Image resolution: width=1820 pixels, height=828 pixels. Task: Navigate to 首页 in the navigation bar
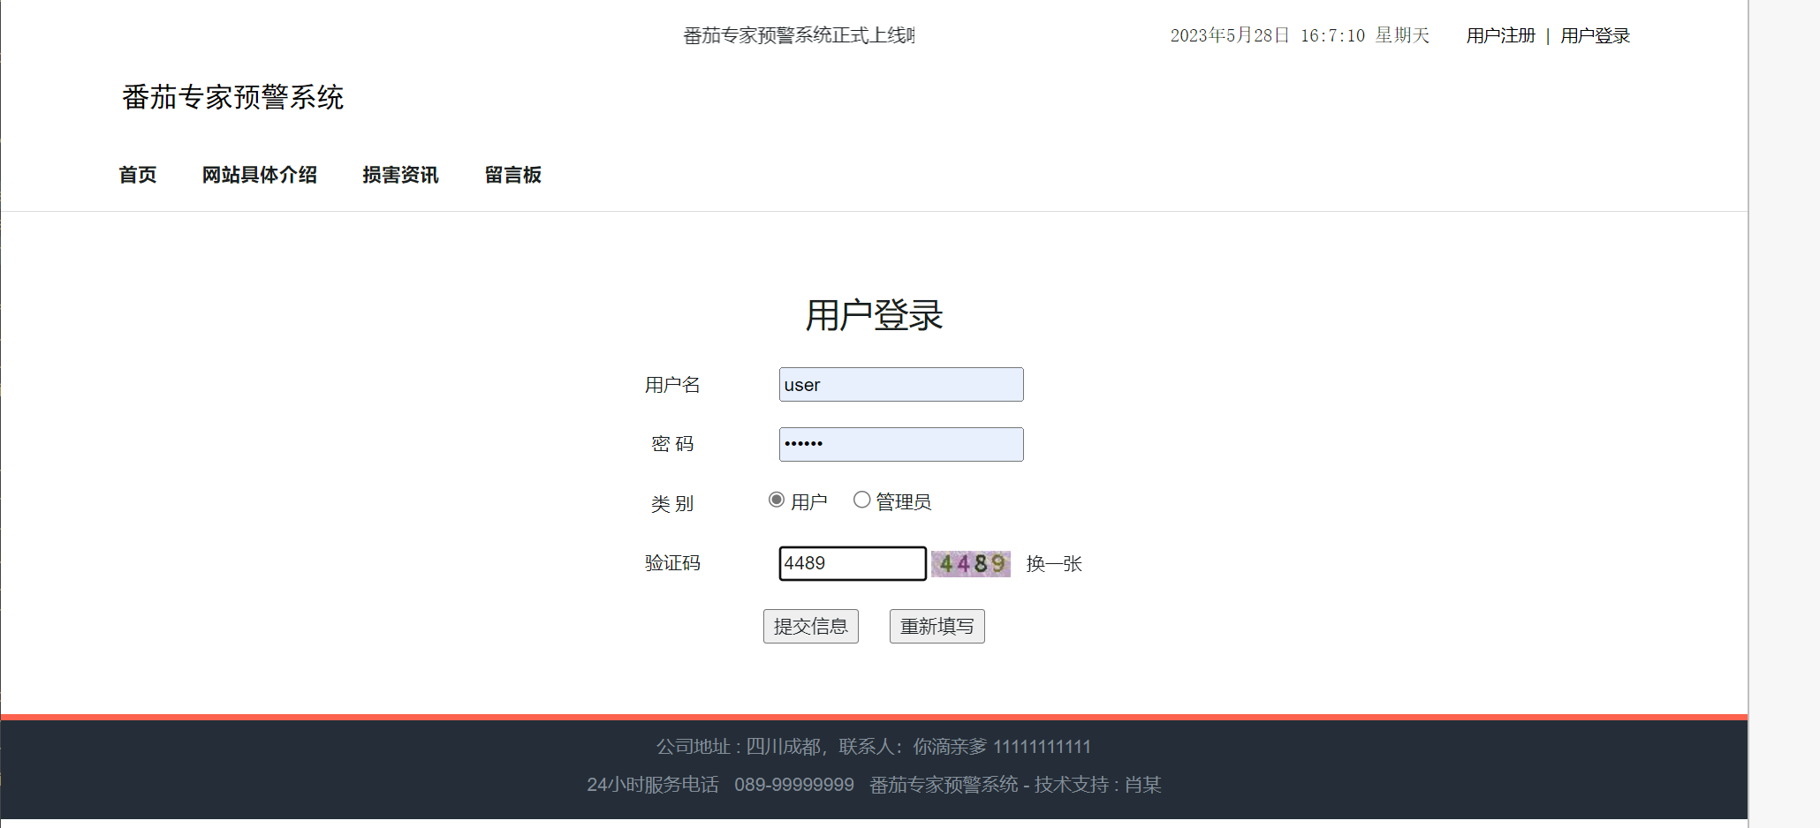click(138, 175)
